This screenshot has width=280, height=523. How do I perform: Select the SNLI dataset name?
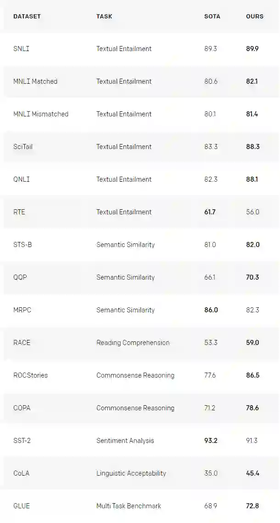coord(21,49)
